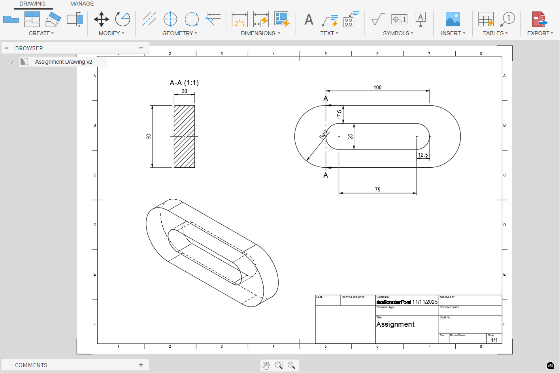
Task: Select the Center Mark Pattern tool
Action: pyautogui.click(x=192, y=19)
